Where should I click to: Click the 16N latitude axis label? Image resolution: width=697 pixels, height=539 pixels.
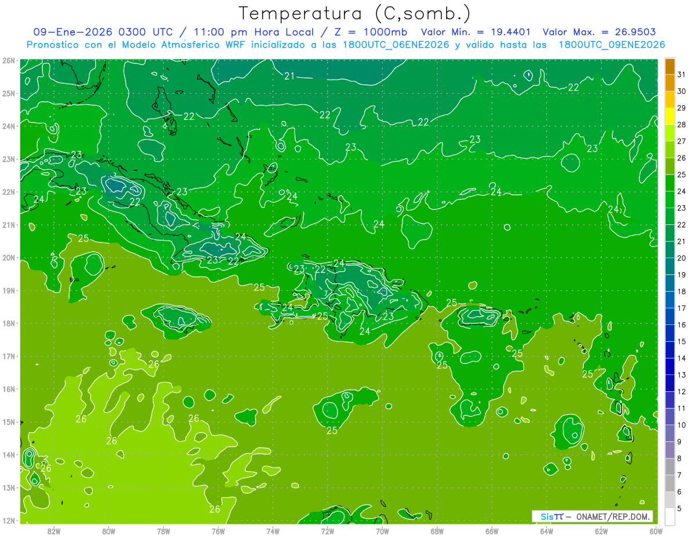coord(8,389)
